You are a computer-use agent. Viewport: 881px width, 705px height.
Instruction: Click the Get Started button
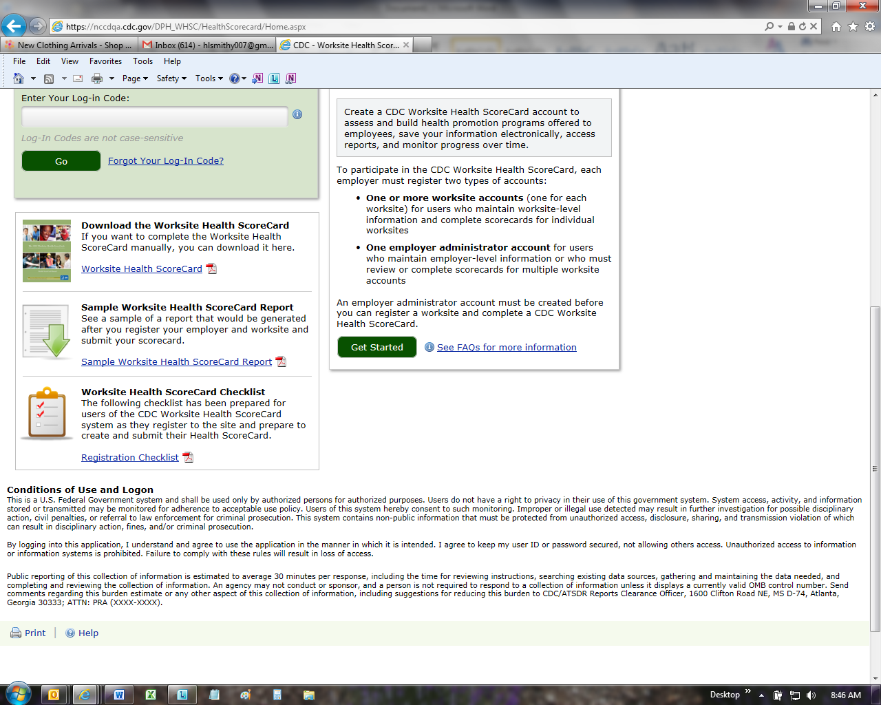377,347
